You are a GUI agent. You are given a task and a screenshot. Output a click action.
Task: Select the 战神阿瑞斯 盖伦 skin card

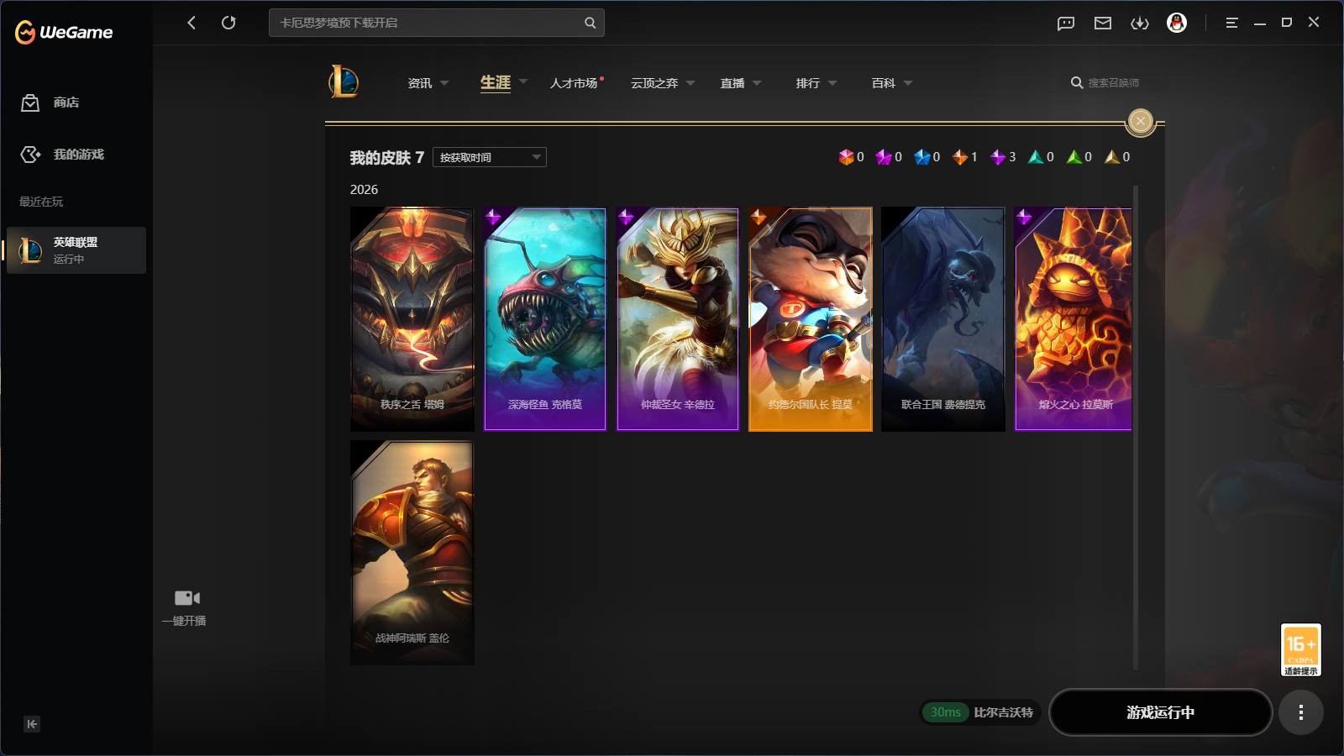click(x=412, y=553)
